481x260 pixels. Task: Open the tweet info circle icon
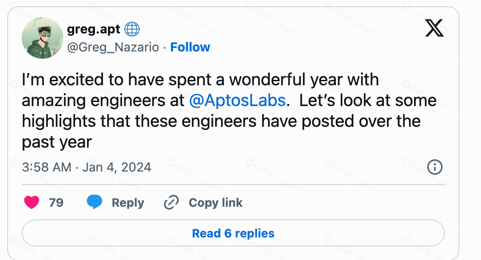click(434, 167)
